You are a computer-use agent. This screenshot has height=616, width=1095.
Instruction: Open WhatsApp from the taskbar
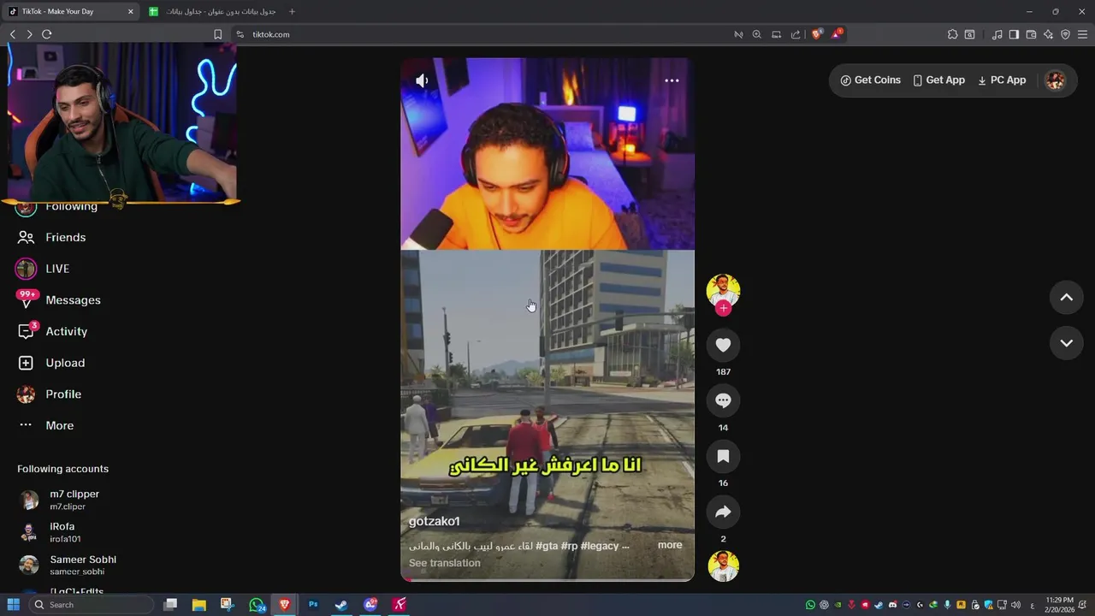tap(257, 605)
